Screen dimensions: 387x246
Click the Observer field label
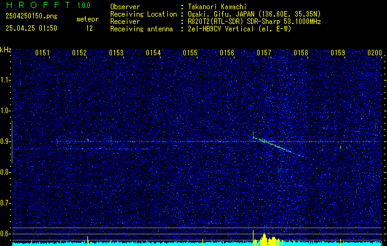tap(125, 7)
